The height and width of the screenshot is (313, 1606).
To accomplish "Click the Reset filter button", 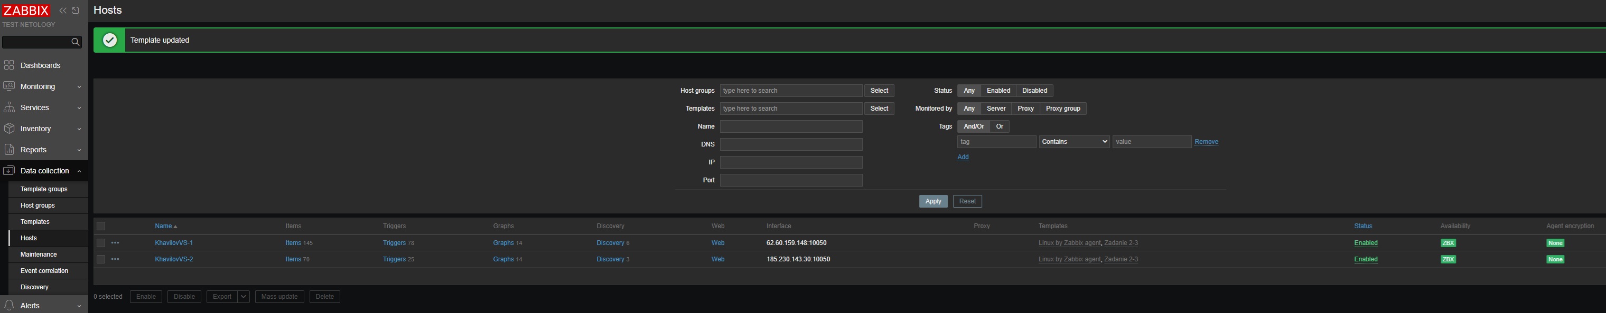I will click(x=967, y=202).
